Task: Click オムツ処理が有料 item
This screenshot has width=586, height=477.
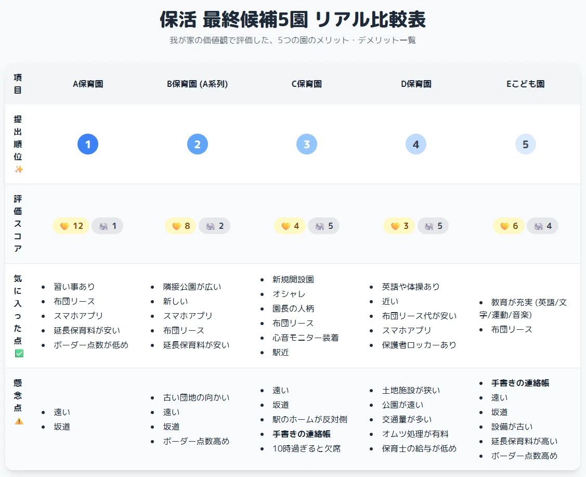Action: 415,434
